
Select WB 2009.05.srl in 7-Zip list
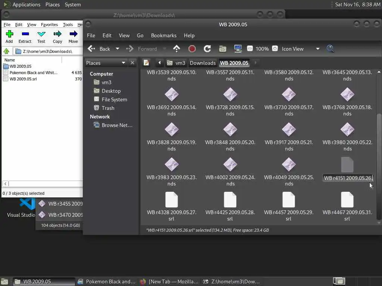click(x=23, y=79)
